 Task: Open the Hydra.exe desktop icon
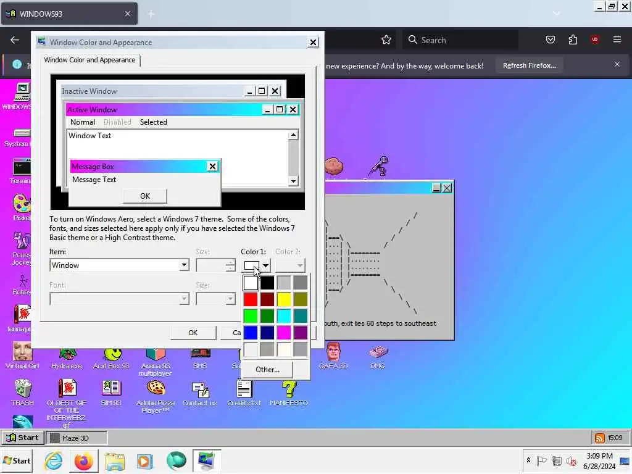tap(67, 359)
